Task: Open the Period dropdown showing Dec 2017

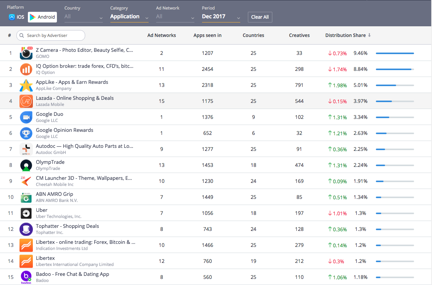Action: (221, 17)
